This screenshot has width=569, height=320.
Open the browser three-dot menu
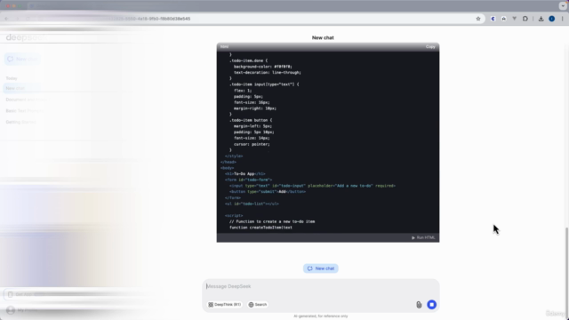pyautogui.click(x=562, y=19)
